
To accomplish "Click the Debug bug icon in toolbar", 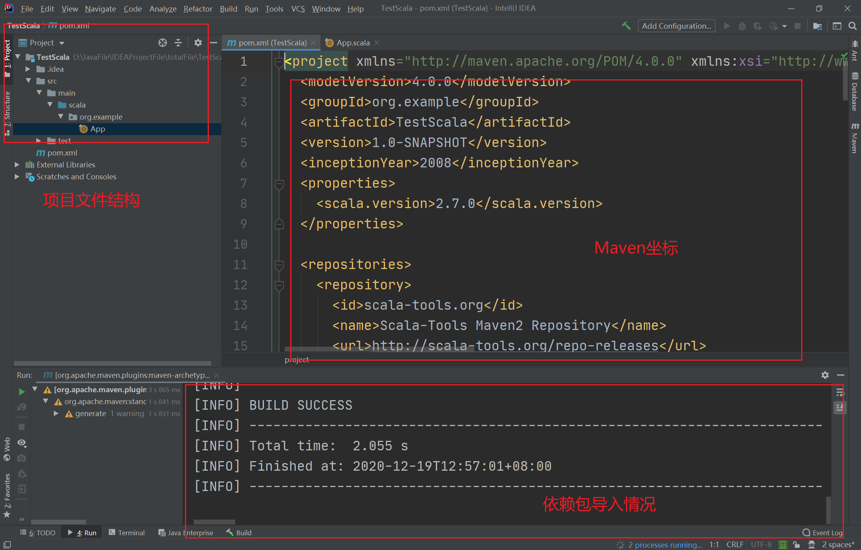I will 742,26.
